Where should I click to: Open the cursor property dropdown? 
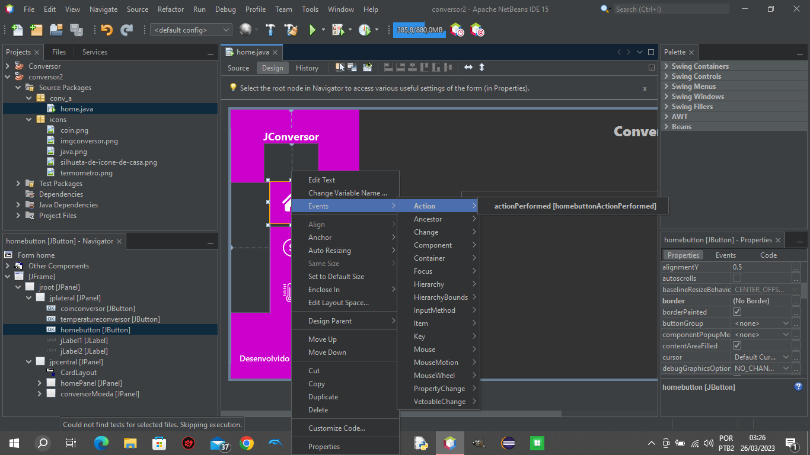click(786, 357)
